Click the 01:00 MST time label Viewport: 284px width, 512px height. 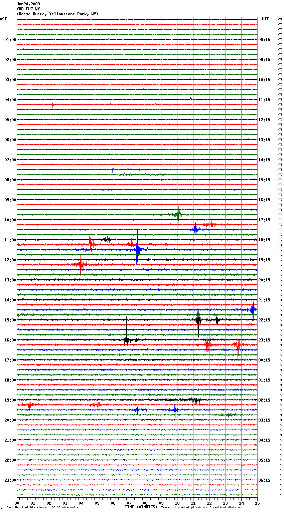point(10,40)
